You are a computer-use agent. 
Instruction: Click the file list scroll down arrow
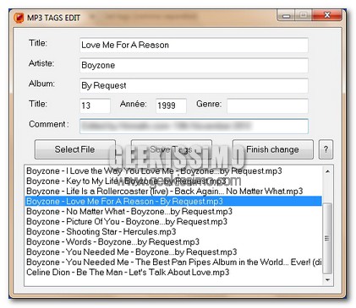click(x=327, y=279)
